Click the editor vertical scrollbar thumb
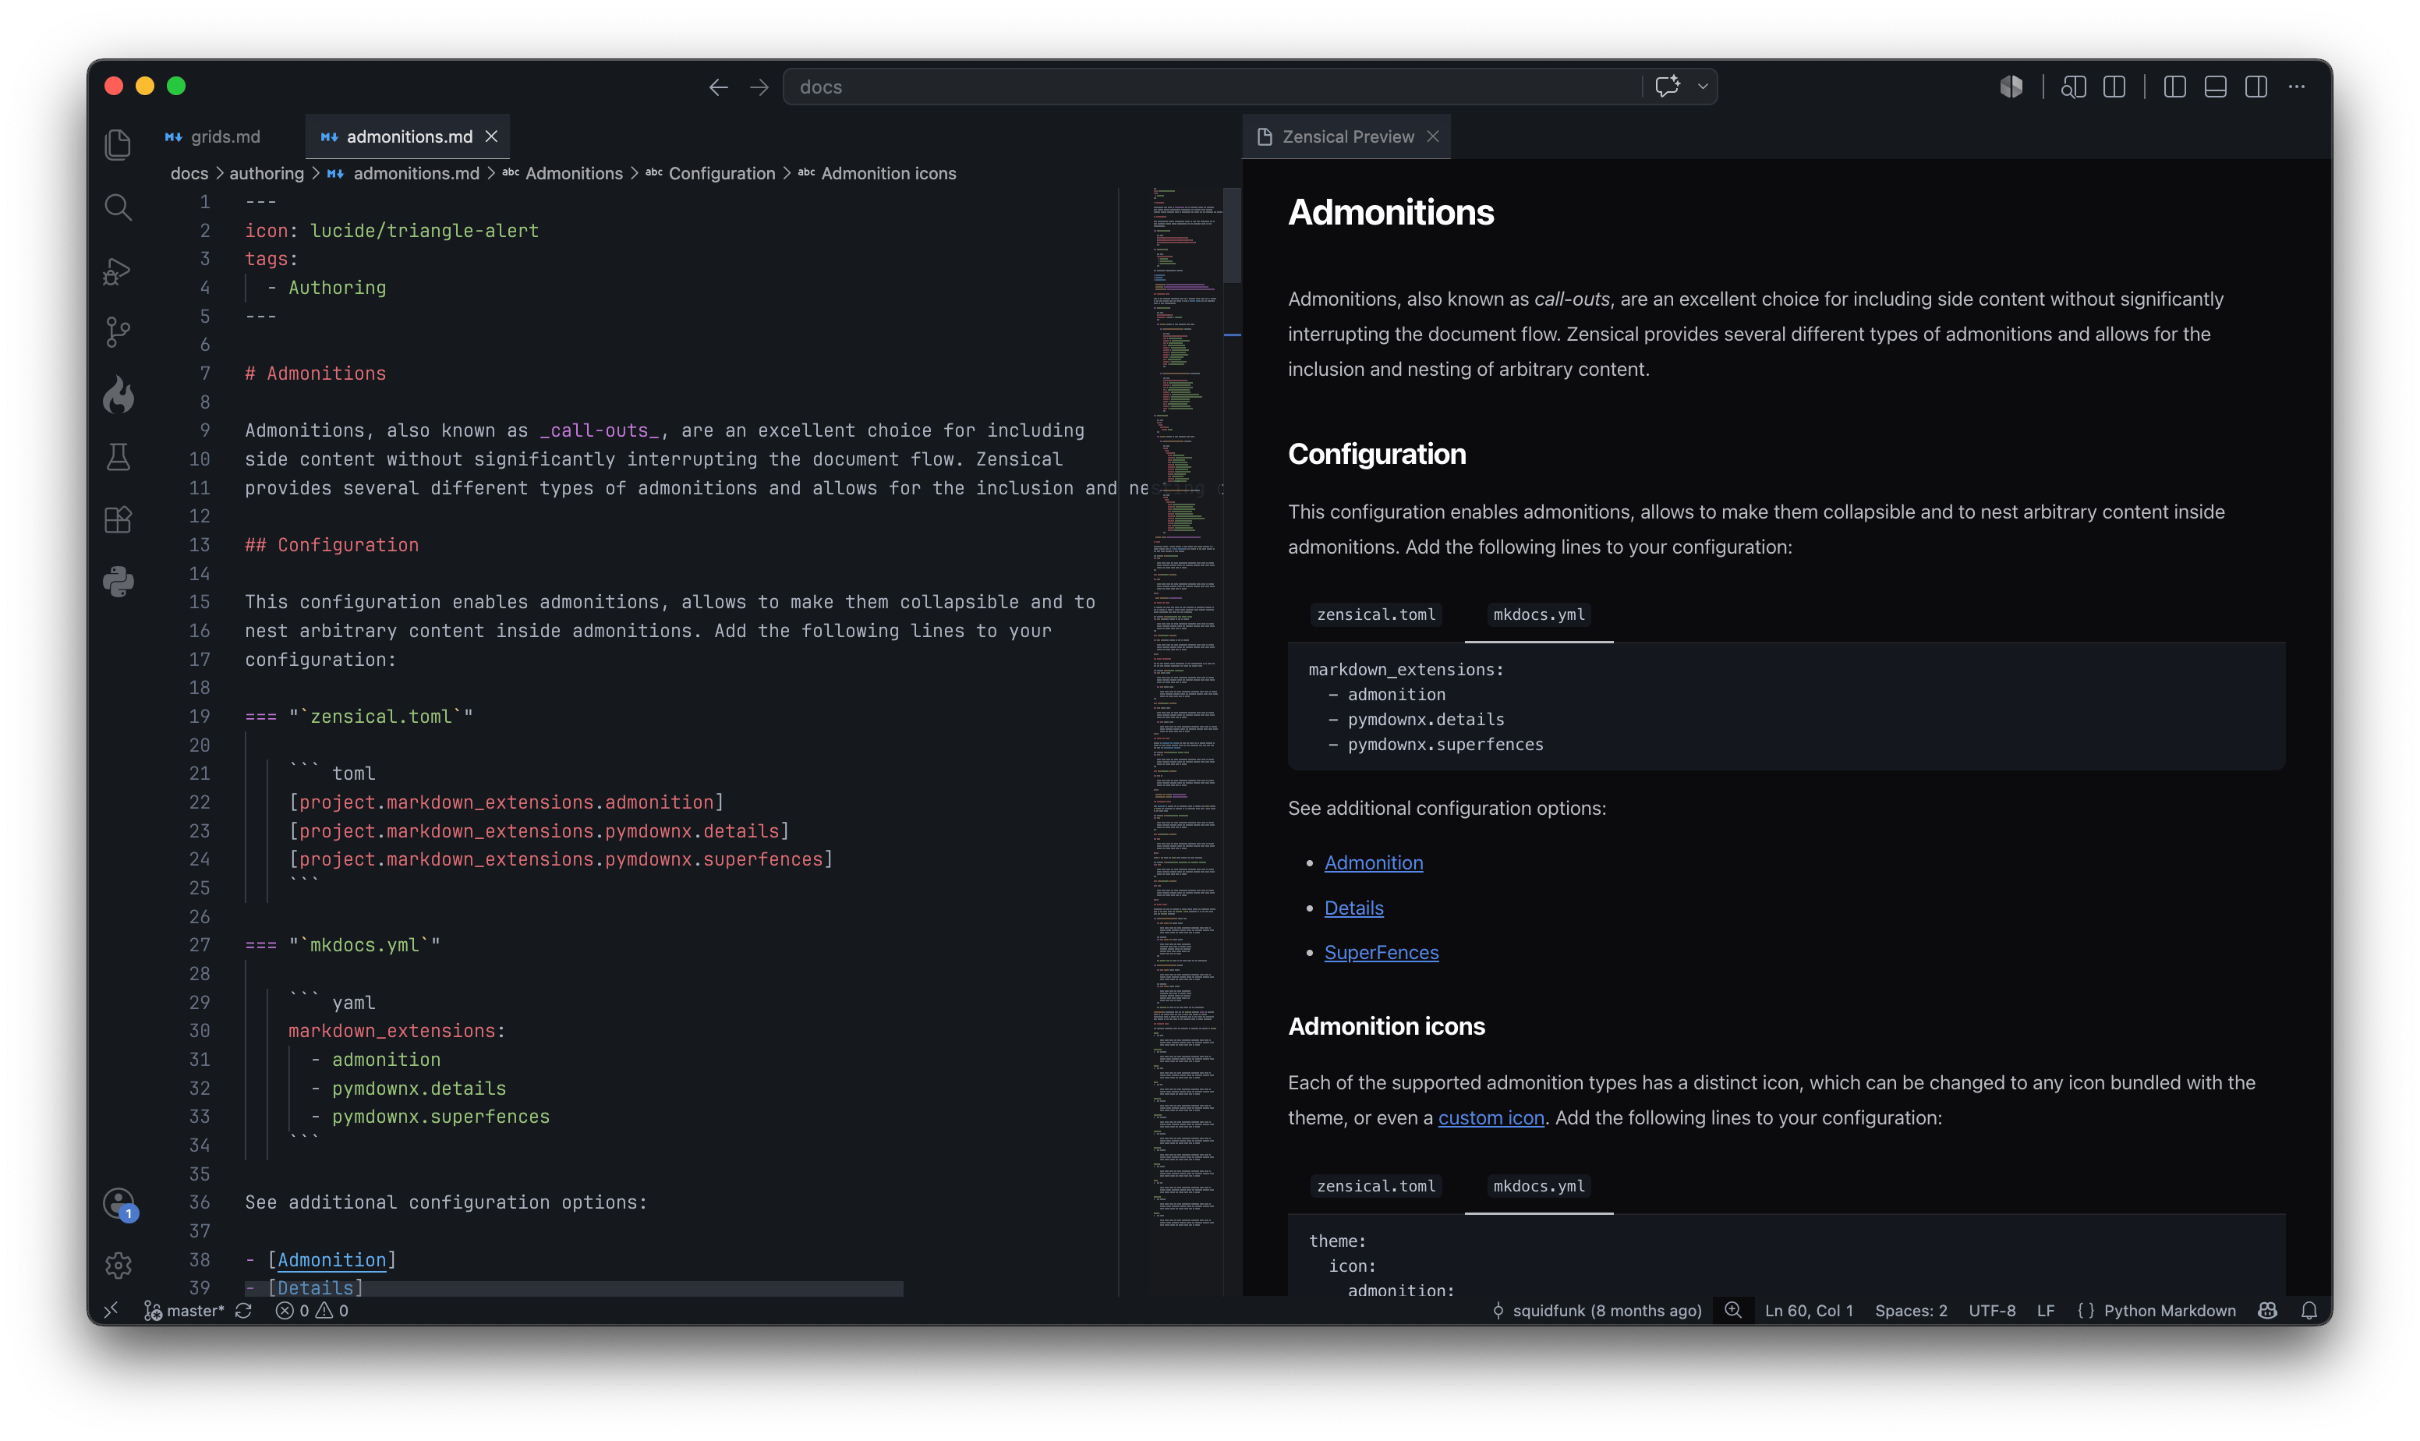2420x1441 pixels. click(1232, 235)
